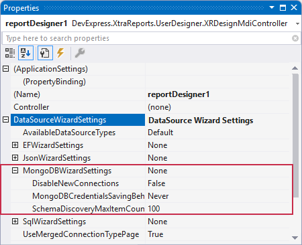Switch to Categorized view icon
The height and width of the screenshot is (245, 302).
[x=10, y=53]
